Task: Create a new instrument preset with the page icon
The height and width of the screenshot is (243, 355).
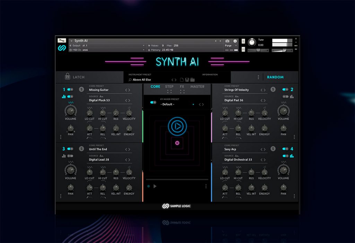Action: [182, 80]
